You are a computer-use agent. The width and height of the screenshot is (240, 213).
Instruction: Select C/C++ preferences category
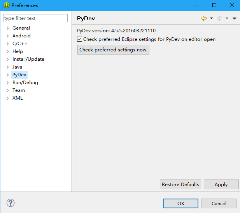20,44
